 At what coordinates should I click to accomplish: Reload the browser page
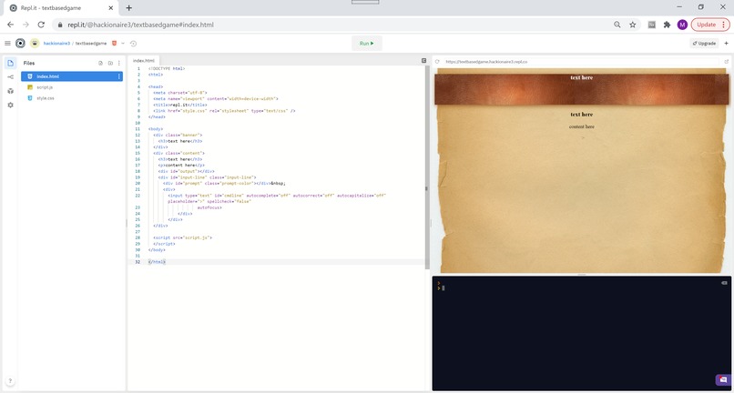click(x=41, y=25)
